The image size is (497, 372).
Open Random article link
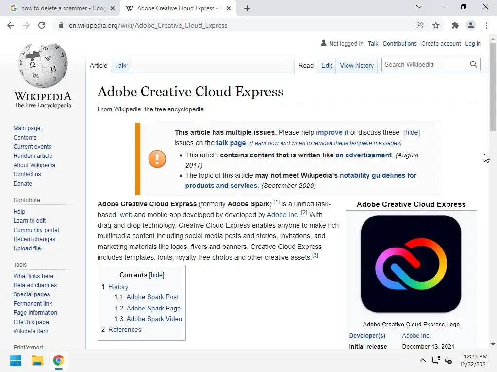click(x=33, y=155)
